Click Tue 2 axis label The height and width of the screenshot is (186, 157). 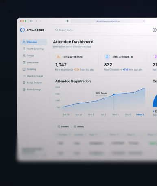(x=103, y=115)
